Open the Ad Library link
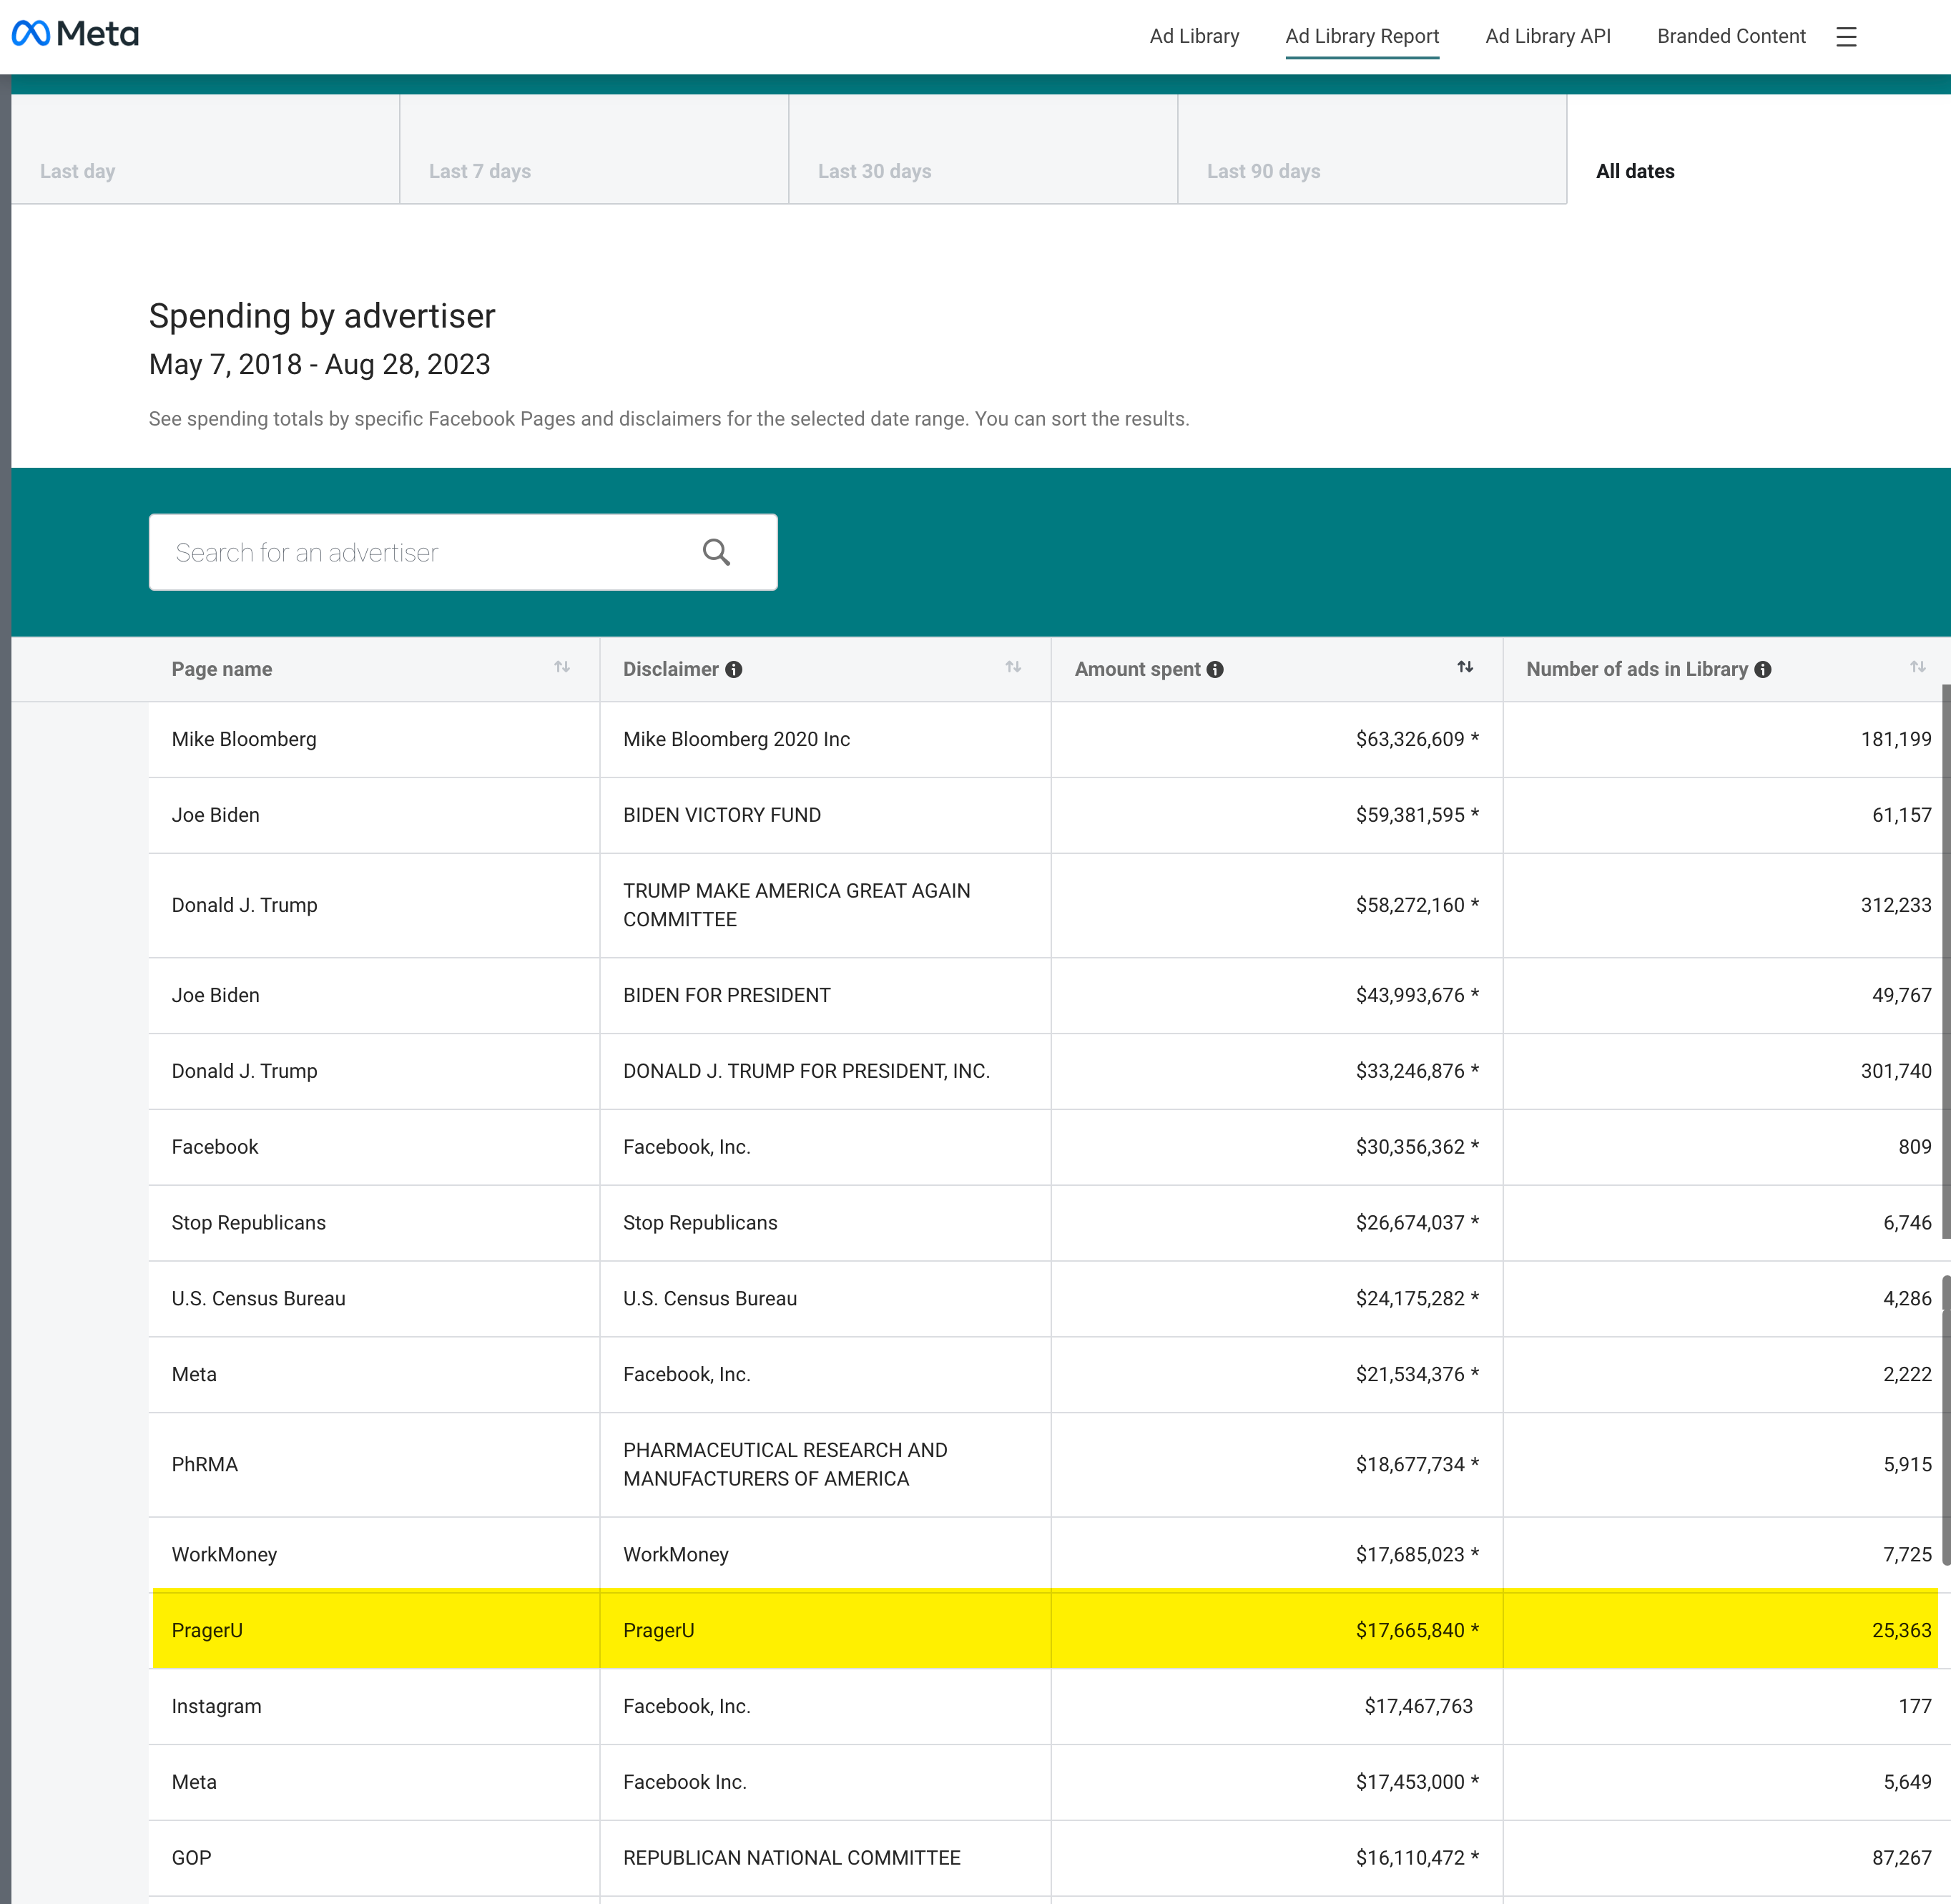This screenshot has width=1951, height=1904. pos(1194,36)
